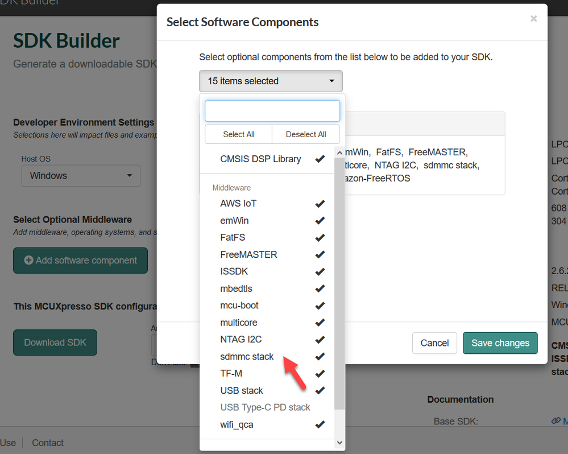568x454 pixels.
Task: Uncheck the sdmmc stack option
Action: pyautogui.click(x=247, y=357)
